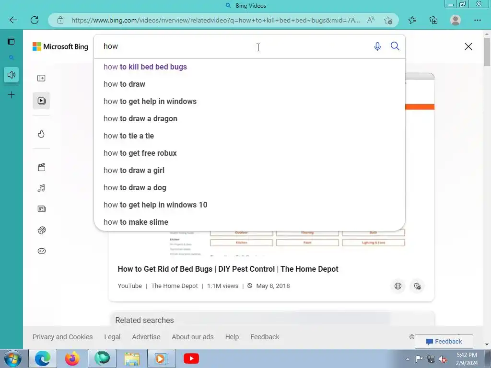
Task: Choose suggestion 'how to draw a dog'
Action: (x=249, y=187)
